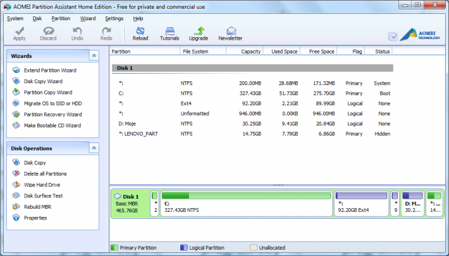Select the Unformatted file system cell
The height and width of the screenshot is (256, 449).
click(195, 113)
